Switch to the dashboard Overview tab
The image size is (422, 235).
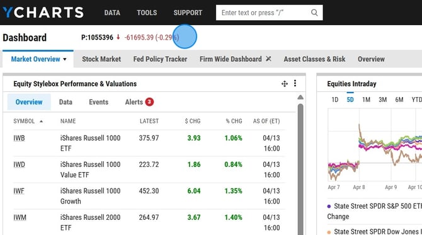pyautogui.click(x=371, y=59)
